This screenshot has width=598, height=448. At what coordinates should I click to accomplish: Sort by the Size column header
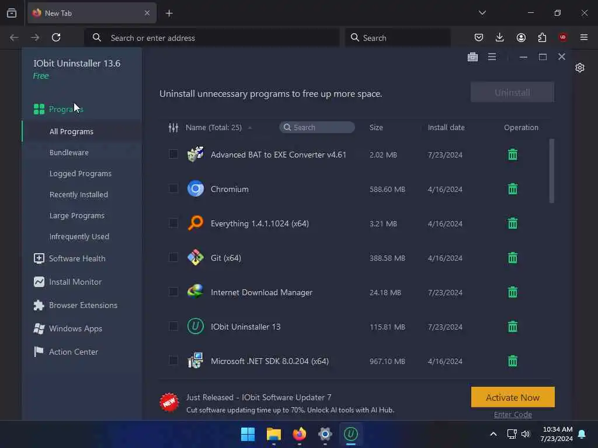tap(376, 127)
